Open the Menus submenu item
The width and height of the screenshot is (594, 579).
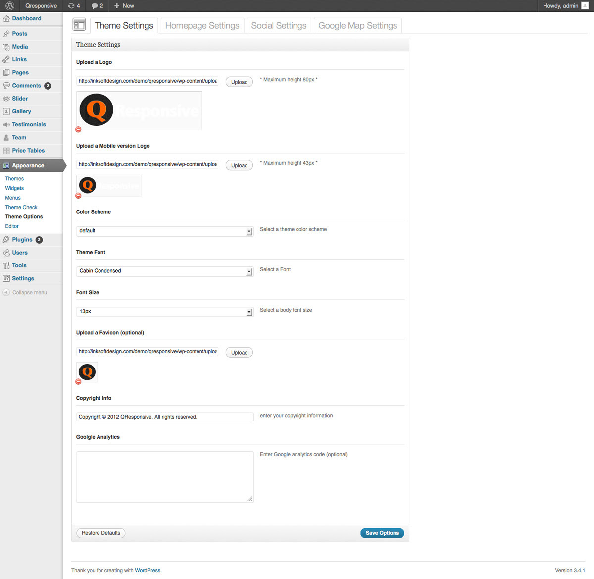coord(13,198)
